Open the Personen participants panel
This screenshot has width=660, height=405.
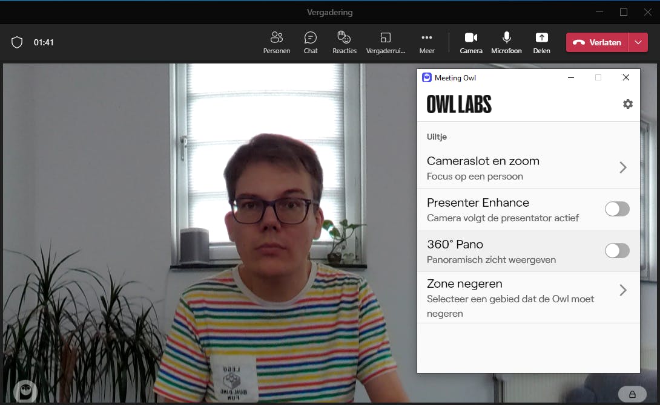coord(277,42)
